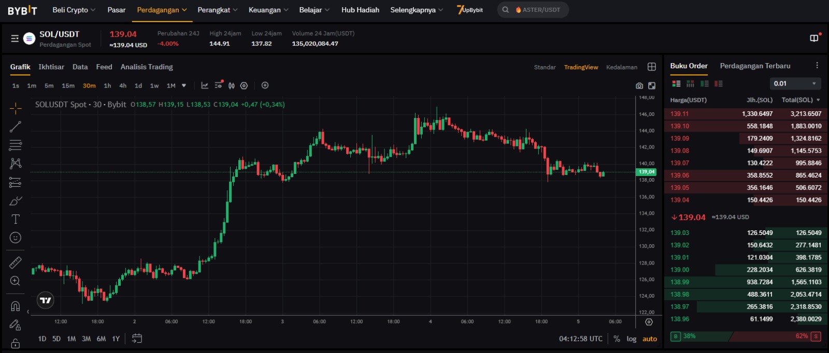Switch to Perdagangan Terbaru tab
The height and width of the screenshot is (353, 829).
point(755,66)
